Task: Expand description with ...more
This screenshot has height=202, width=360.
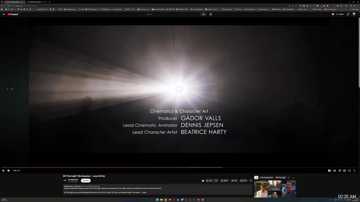Action: 144,192
